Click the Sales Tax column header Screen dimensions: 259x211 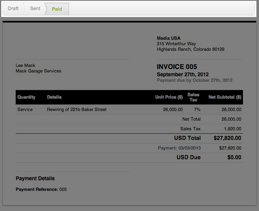pyautogui.click(x=193, y=97)
